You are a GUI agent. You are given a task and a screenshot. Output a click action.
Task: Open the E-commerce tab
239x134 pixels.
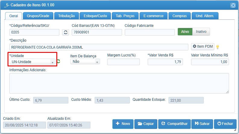(153, 16)
